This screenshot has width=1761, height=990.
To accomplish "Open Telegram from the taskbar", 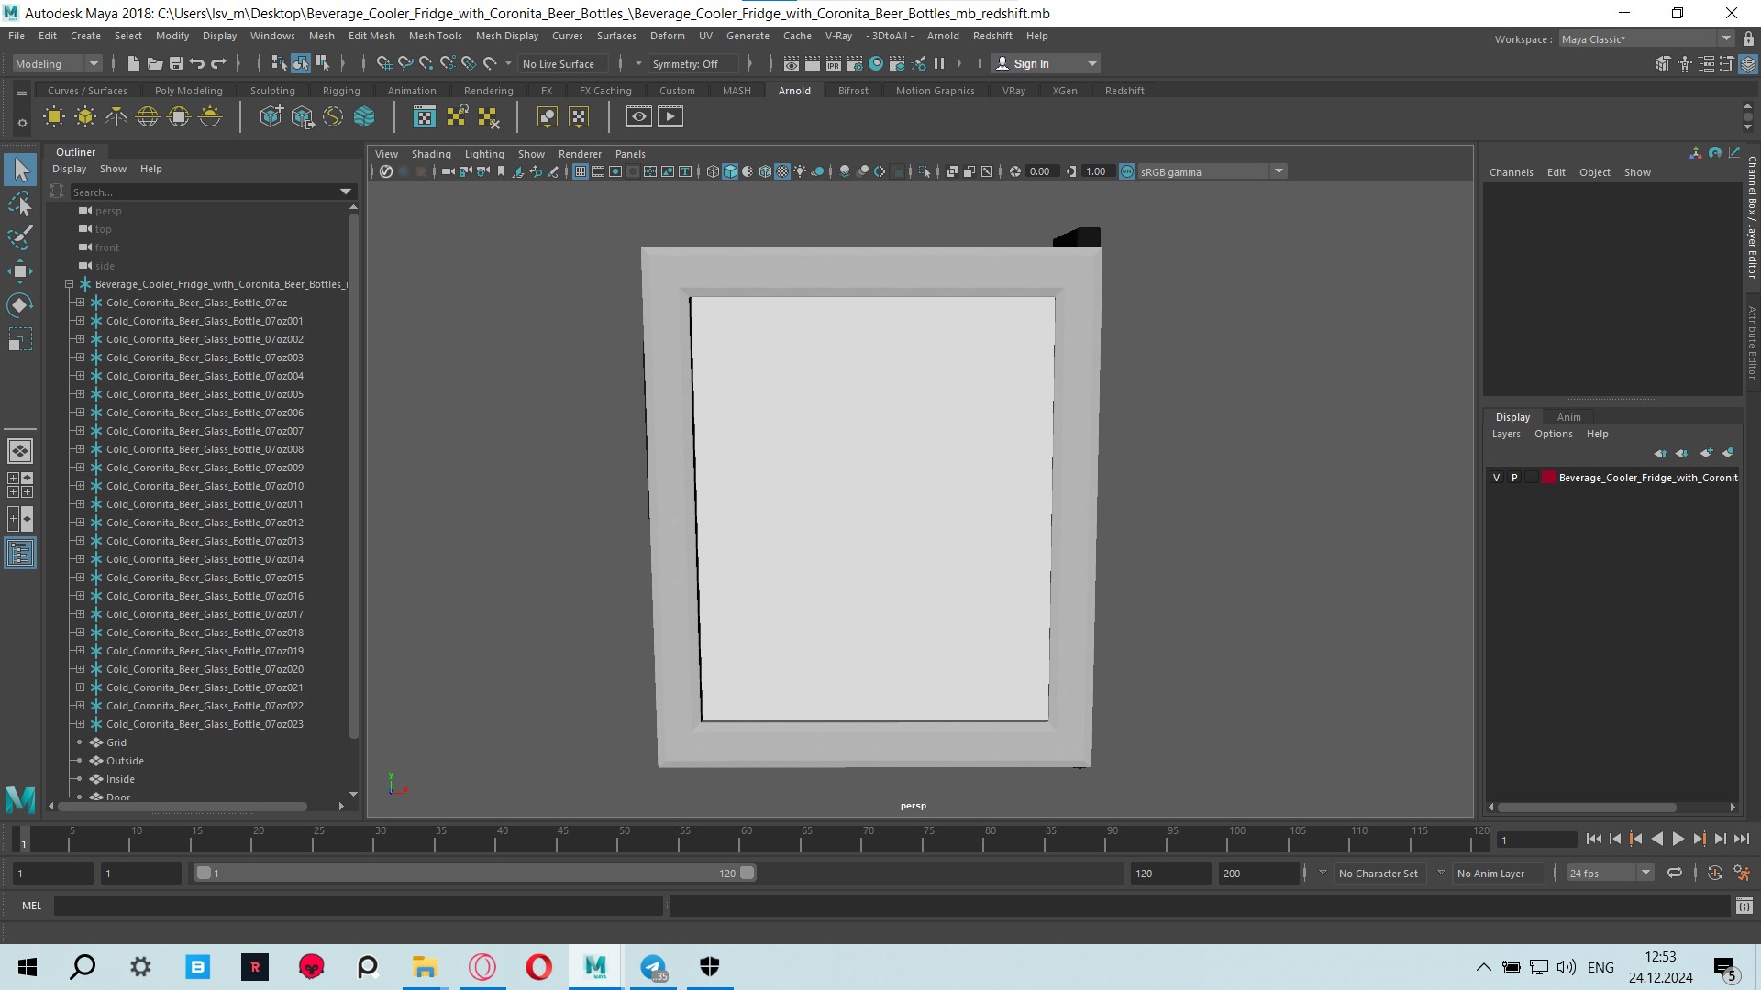I will click(x=653, y=967).
